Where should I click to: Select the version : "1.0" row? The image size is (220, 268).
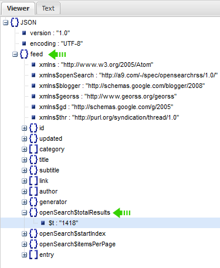pos(50,33)
